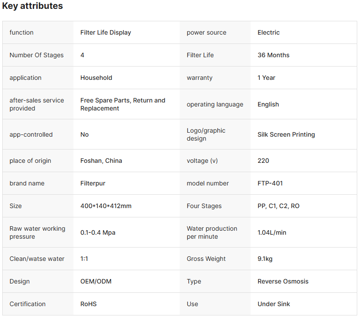The height and width of the screenshot is (319, 359).
Task: Click the 1 Year warranty value
Action: coord(266,78)
